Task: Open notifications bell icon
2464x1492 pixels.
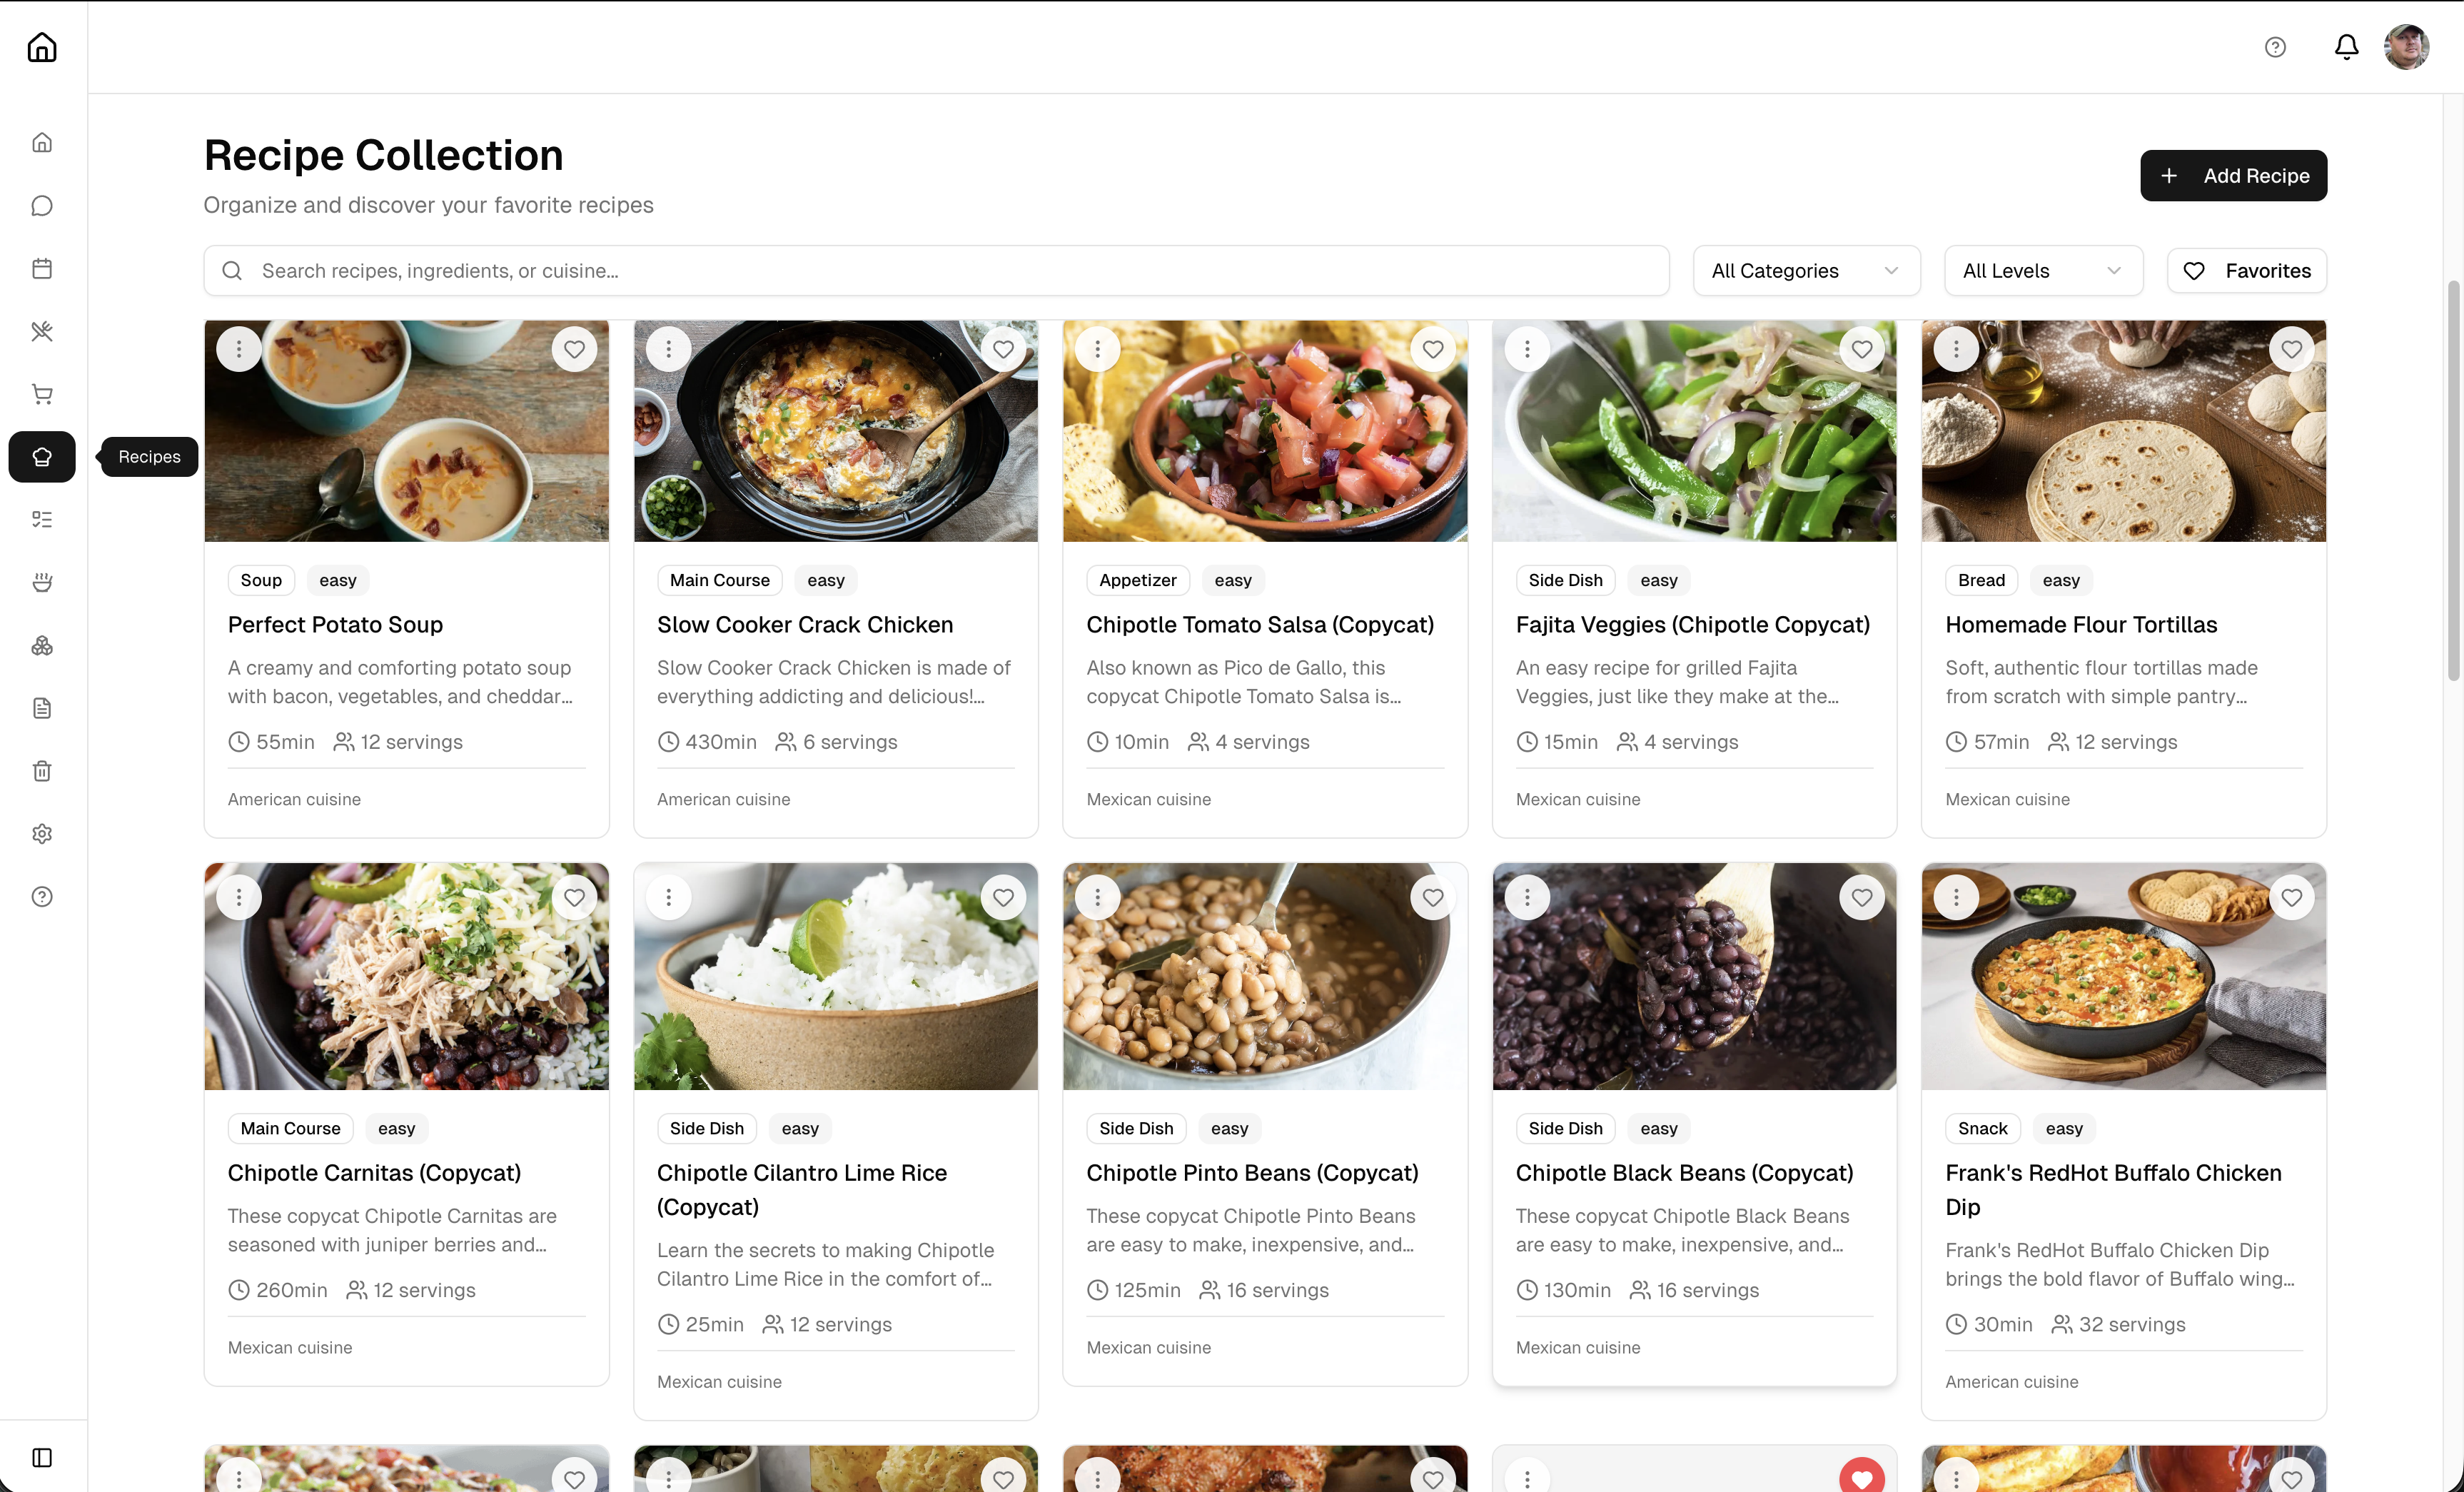Action: [2346, 47]
